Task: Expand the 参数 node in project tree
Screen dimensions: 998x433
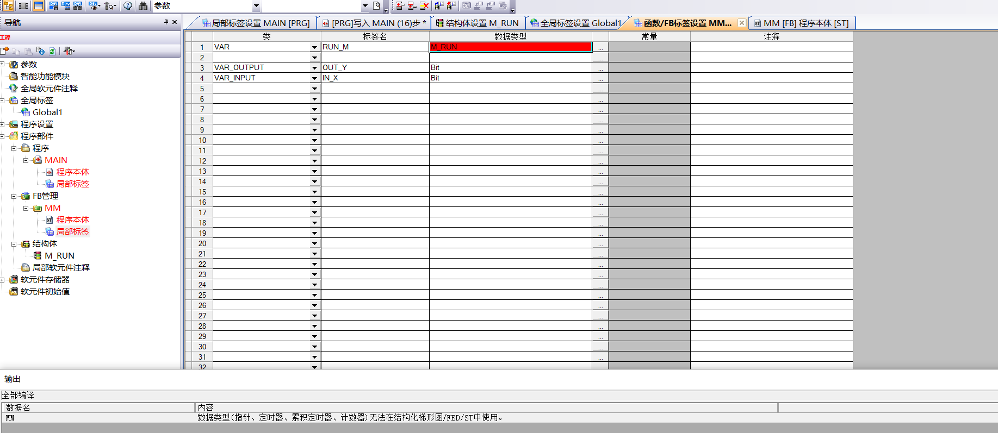Action: tap(3, 65)
